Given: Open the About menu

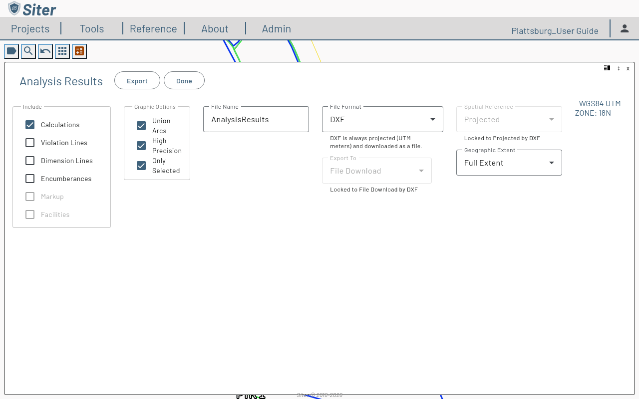Looking at the screenshot, I should (215, 28).
